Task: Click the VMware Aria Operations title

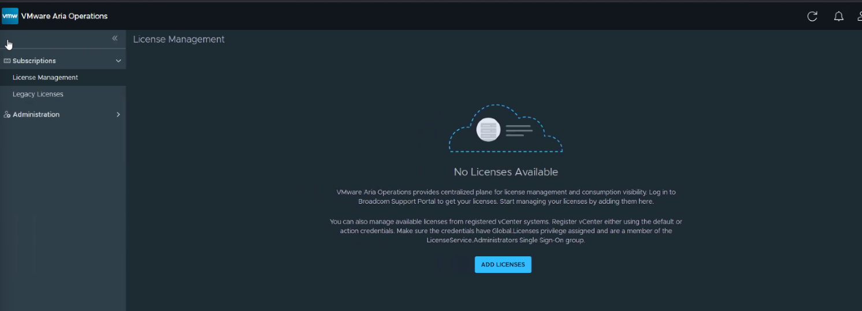Action: pyautogui.click(x=64, y=16)
